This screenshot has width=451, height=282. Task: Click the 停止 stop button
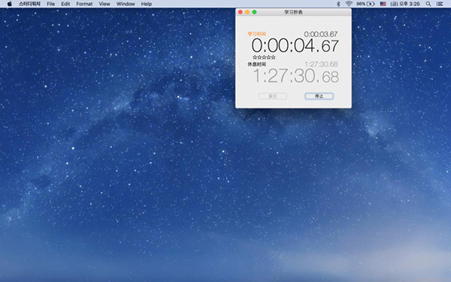(x=319, y=96)
